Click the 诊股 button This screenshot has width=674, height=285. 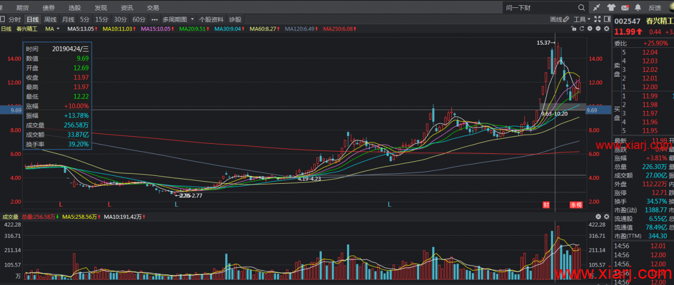coord(235,19)
